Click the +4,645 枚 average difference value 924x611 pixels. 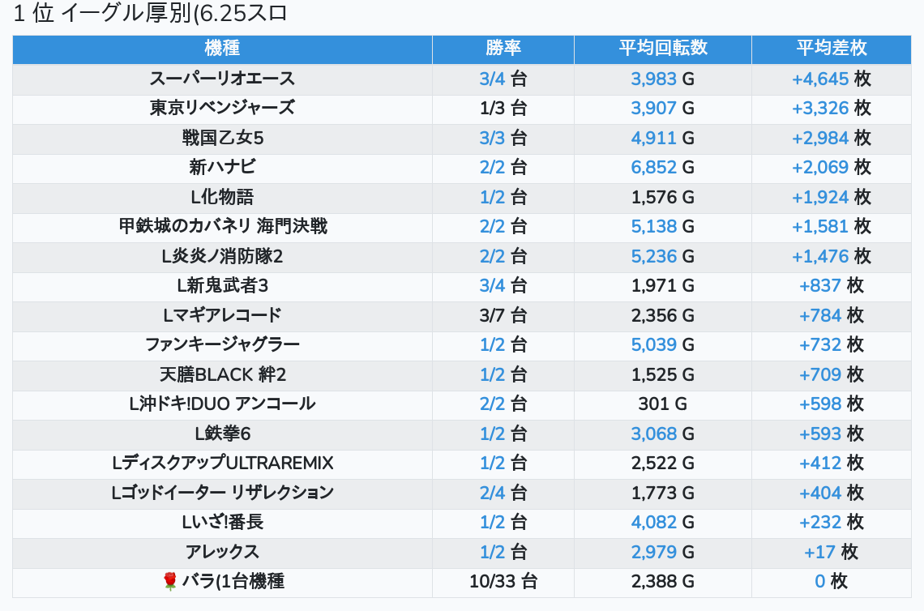(831, 79)
